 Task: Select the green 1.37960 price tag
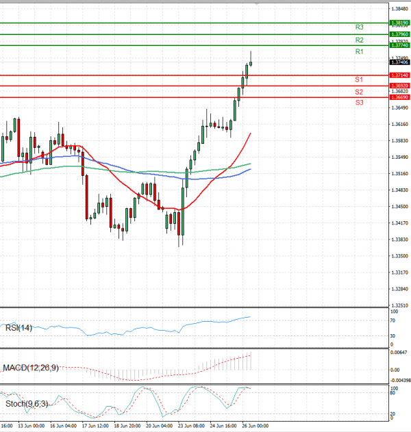coord(400,34)
